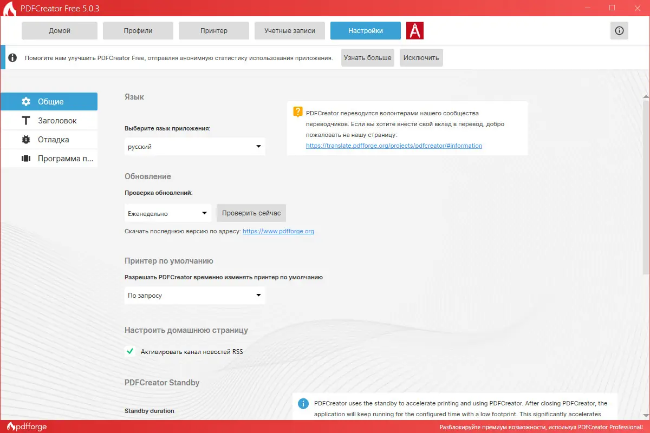
Task: Click the Выберите язык приложения label
Action: (x=167, y=129)
